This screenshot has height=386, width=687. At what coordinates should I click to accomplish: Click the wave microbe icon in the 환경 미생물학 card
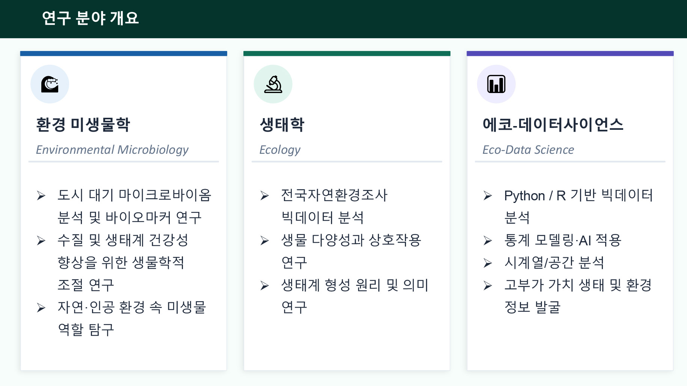50,84
